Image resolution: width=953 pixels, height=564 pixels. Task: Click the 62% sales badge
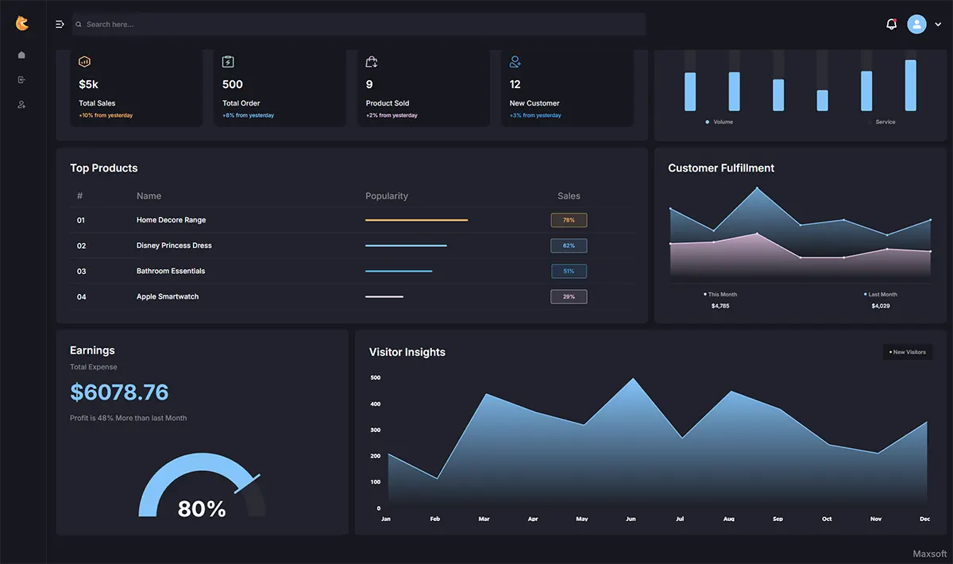[569, 245]
